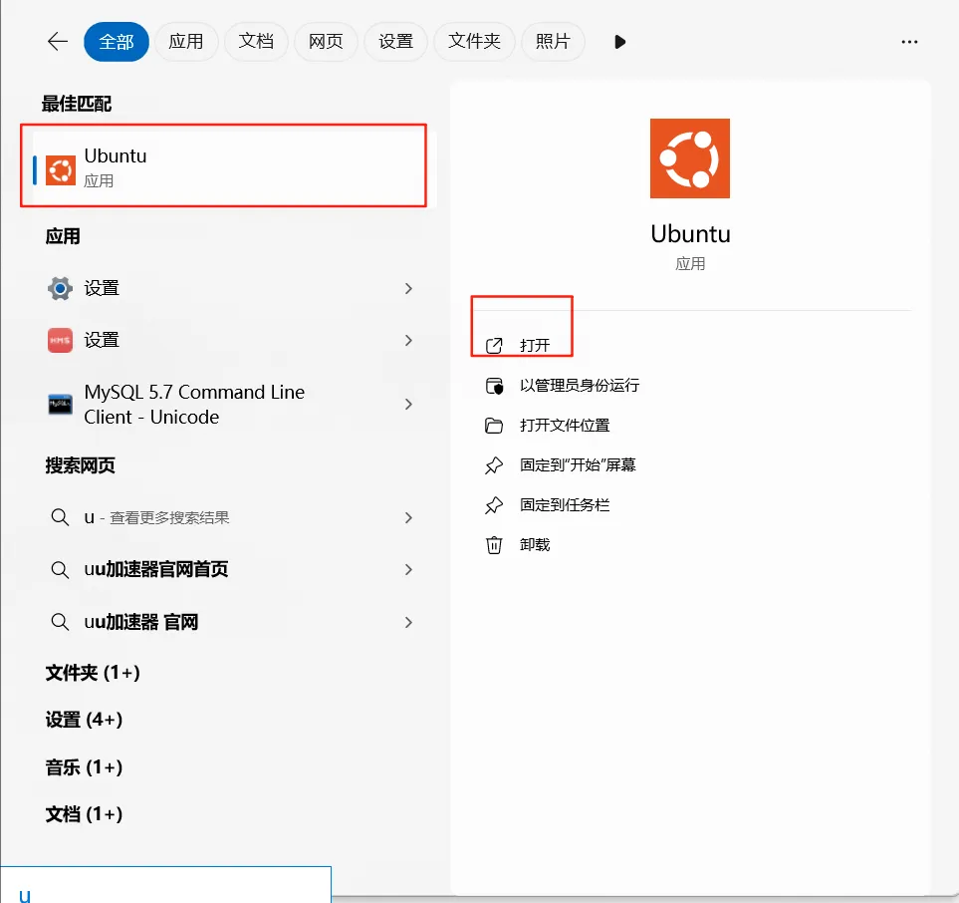Click the trash icon next to 卸载
The height and width of the screenshot is (903, 959).
494,544
